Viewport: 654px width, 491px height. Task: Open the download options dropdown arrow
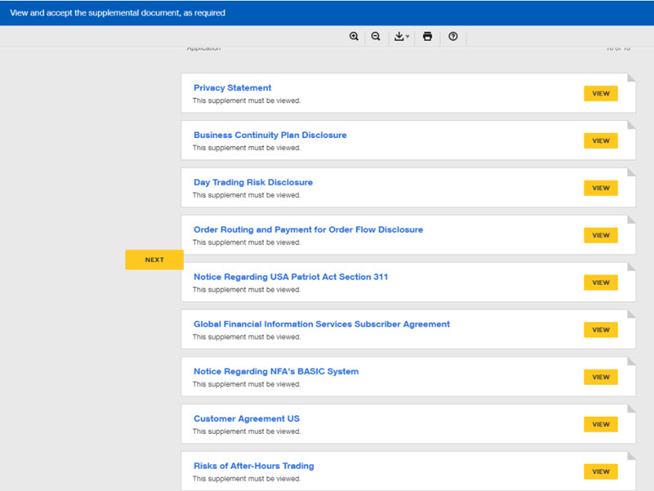(406, 37)
